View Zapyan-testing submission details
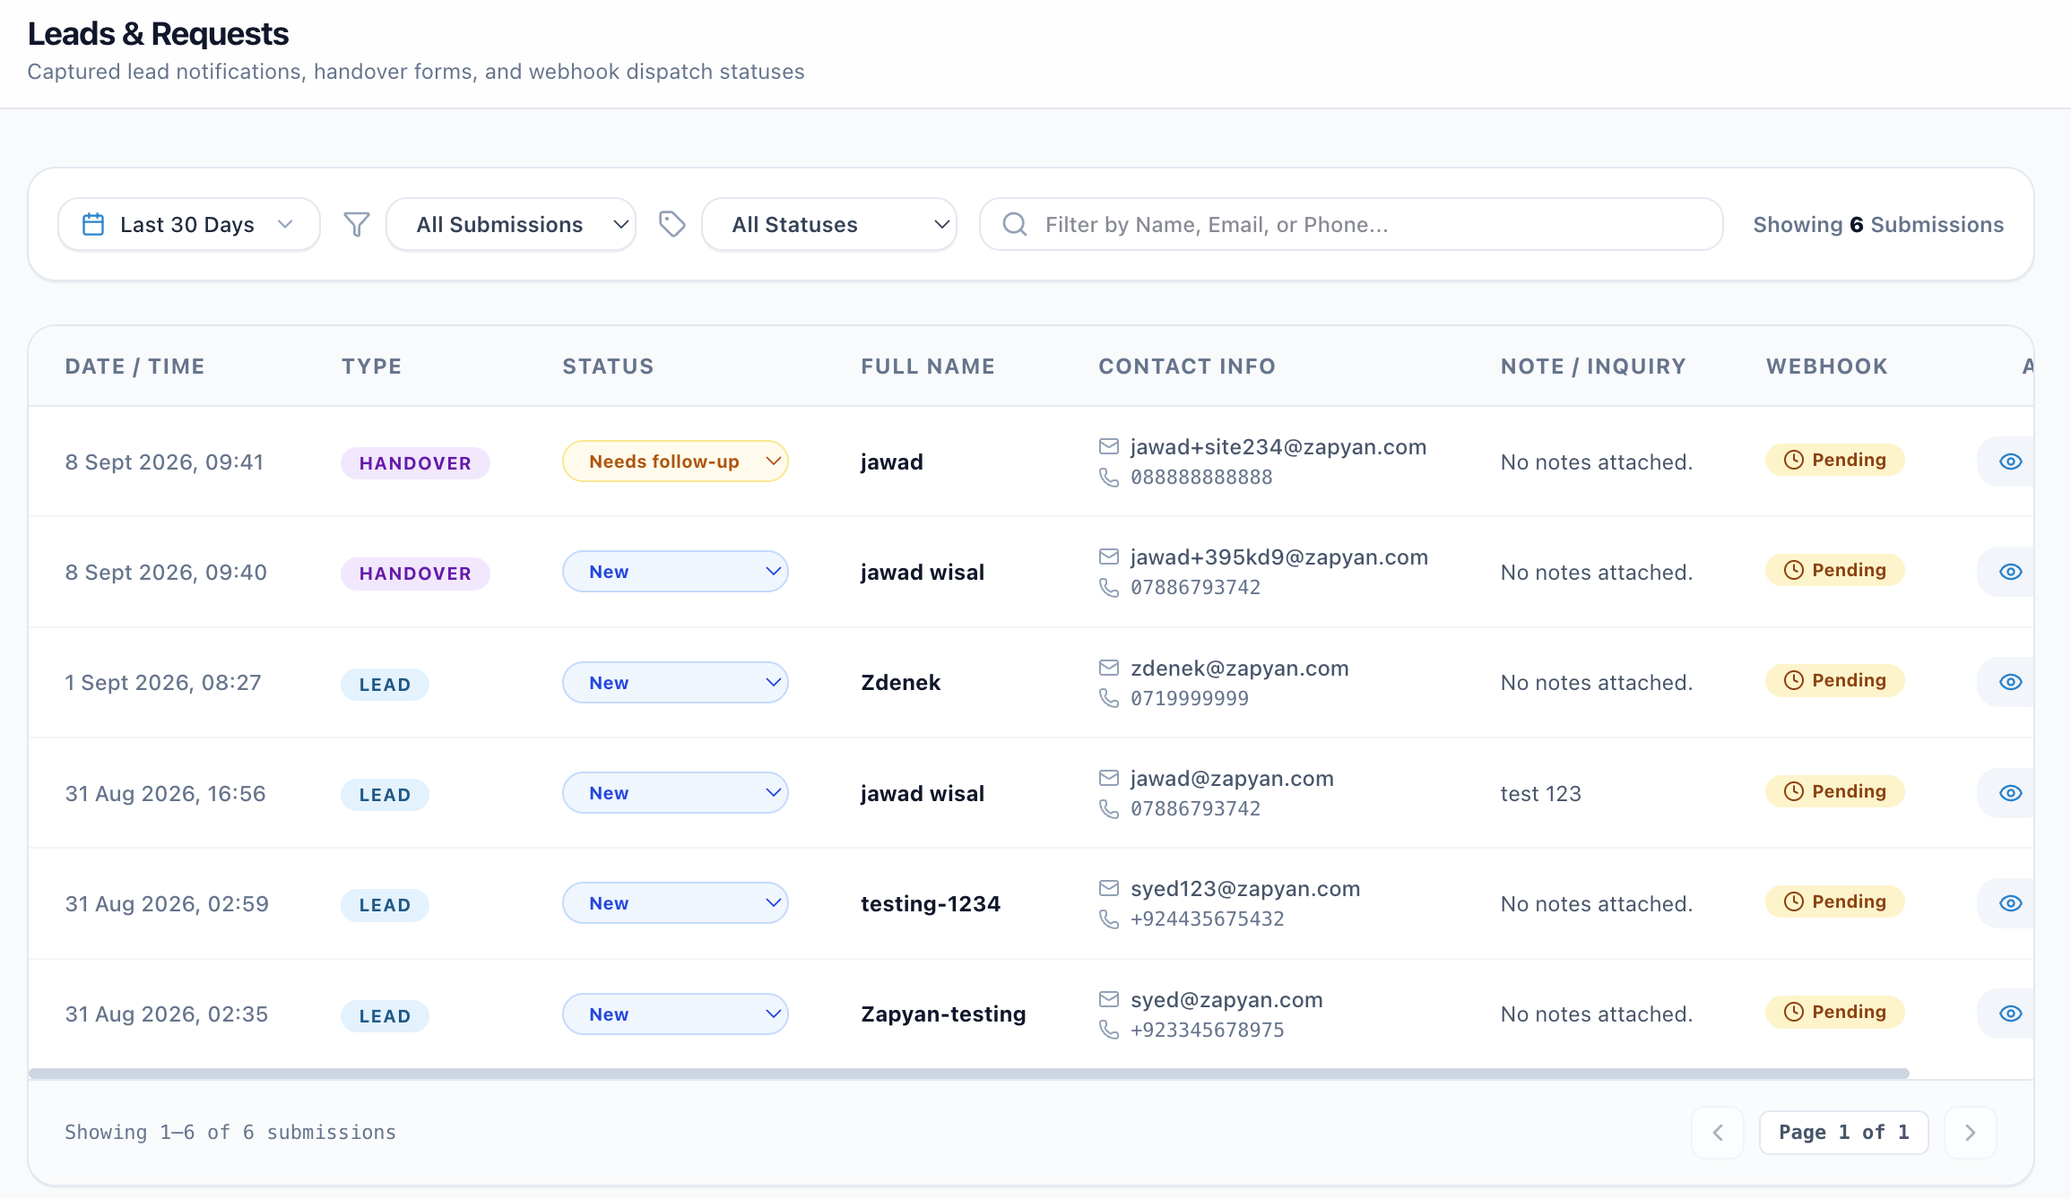The image size is (2071, 1199). [2010, 1014]
